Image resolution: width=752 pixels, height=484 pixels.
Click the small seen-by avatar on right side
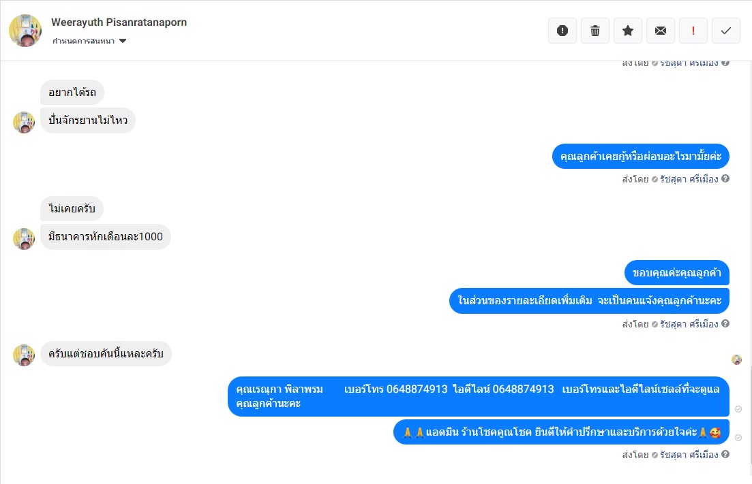[736, 359]
